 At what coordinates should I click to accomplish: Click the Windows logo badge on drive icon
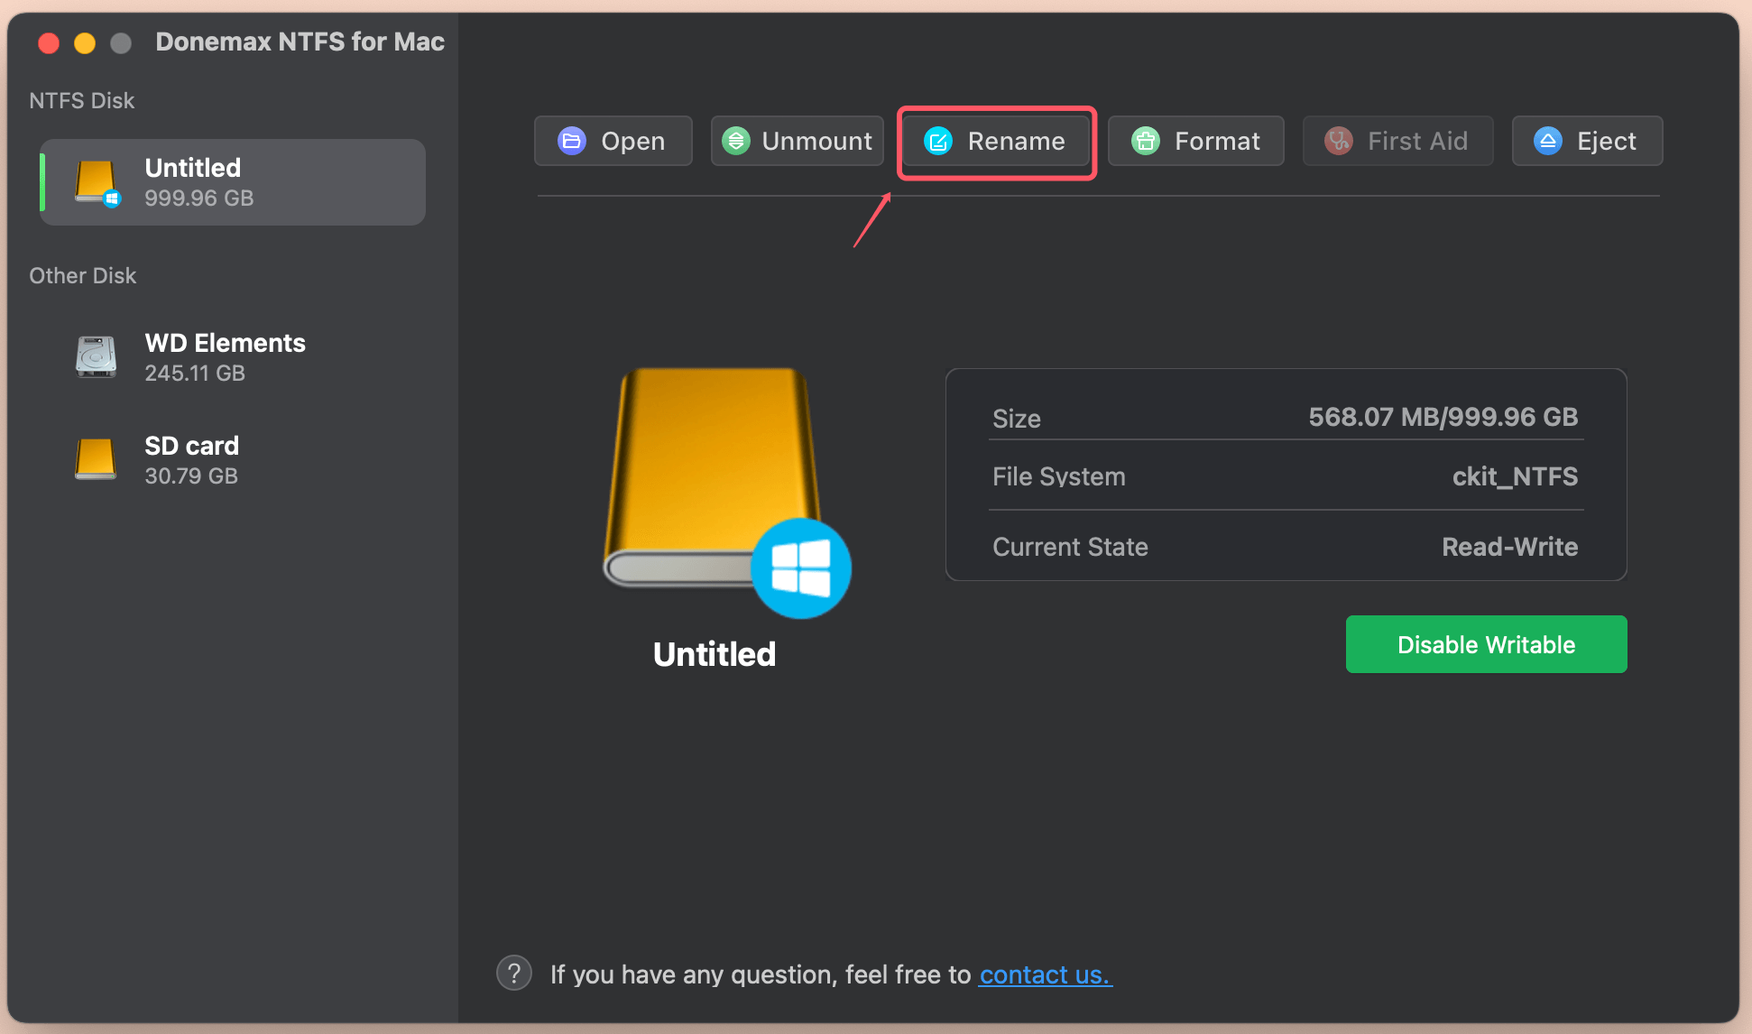(x=800, y=568)
